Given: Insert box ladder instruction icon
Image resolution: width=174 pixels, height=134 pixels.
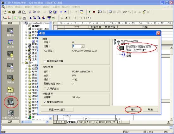Looking at the screenshot, I should pyautogui.click(x=90, y=18).
